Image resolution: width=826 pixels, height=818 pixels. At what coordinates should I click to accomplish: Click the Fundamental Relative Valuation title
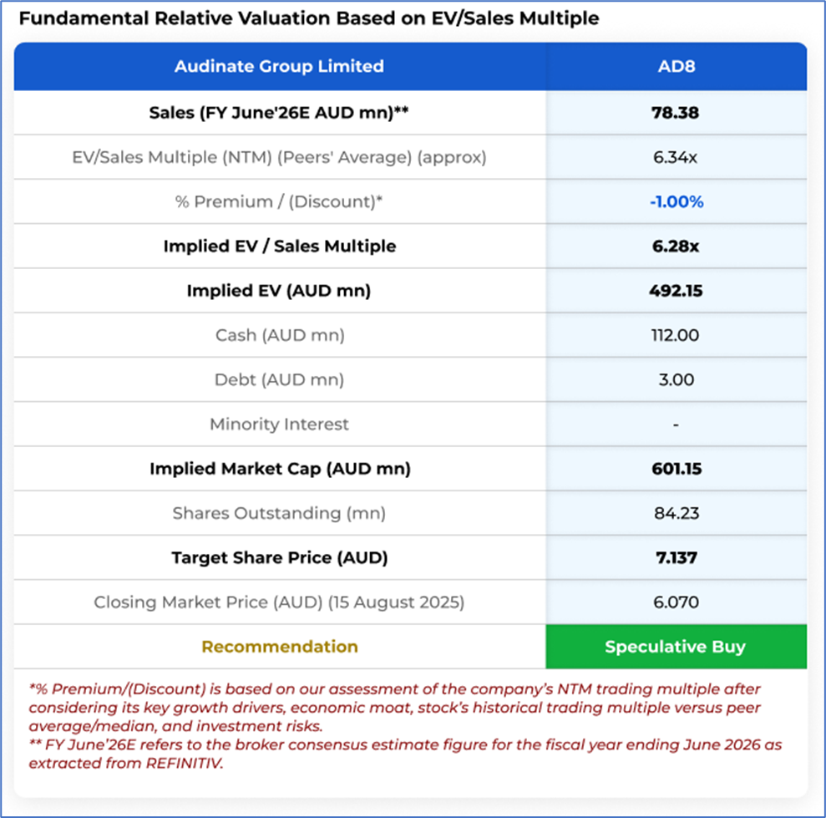[x=309, y=18]
